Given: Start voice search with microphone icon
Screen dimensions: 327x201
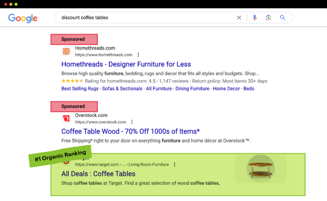Looking at the screenshot, I should [x=254, y=18].
